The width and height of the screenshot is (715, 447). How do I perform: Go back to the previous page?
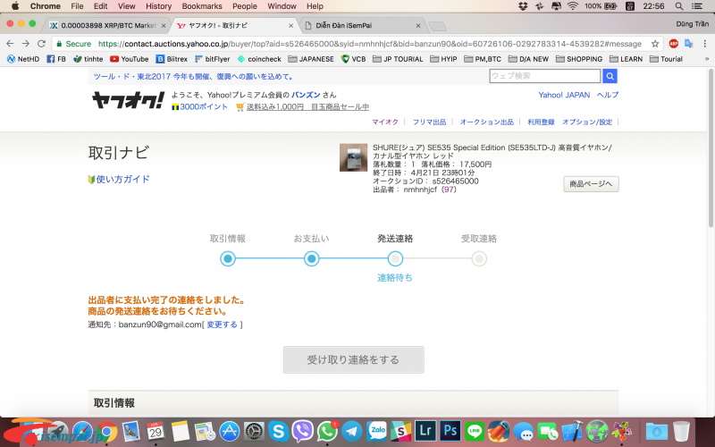click(10, 44)
